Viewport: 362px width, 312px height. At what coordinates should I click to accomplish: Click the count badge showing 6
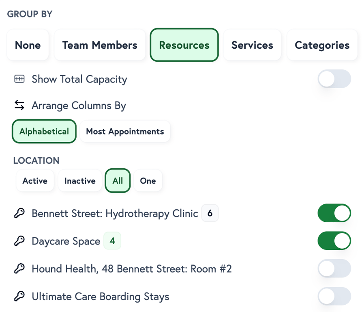(x=210, y=213)
